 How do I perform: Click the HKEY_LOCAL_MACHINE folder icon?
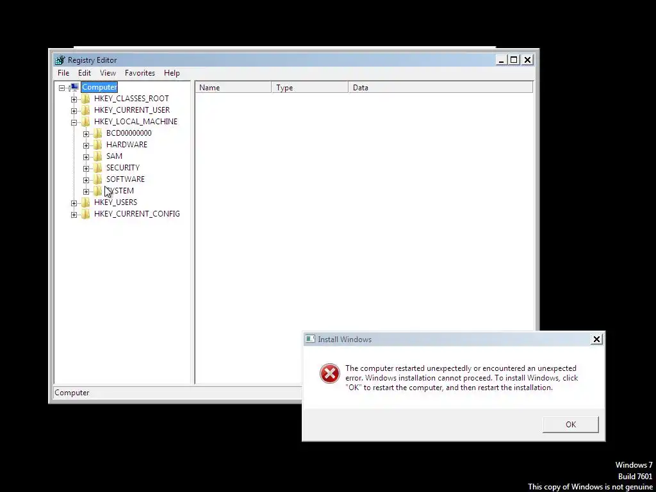[86, 122]
